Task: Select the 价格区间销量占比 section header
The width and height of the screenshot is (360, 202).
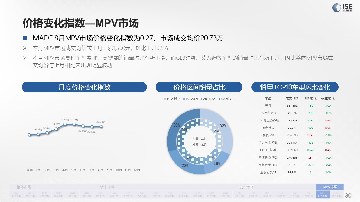Action: coord(199,87)
